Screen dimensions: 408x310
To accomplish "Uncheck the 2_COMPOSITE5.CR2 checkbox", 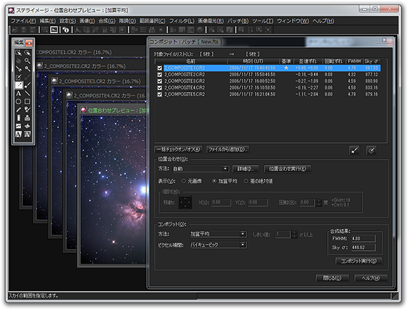I will click(160, 94).
